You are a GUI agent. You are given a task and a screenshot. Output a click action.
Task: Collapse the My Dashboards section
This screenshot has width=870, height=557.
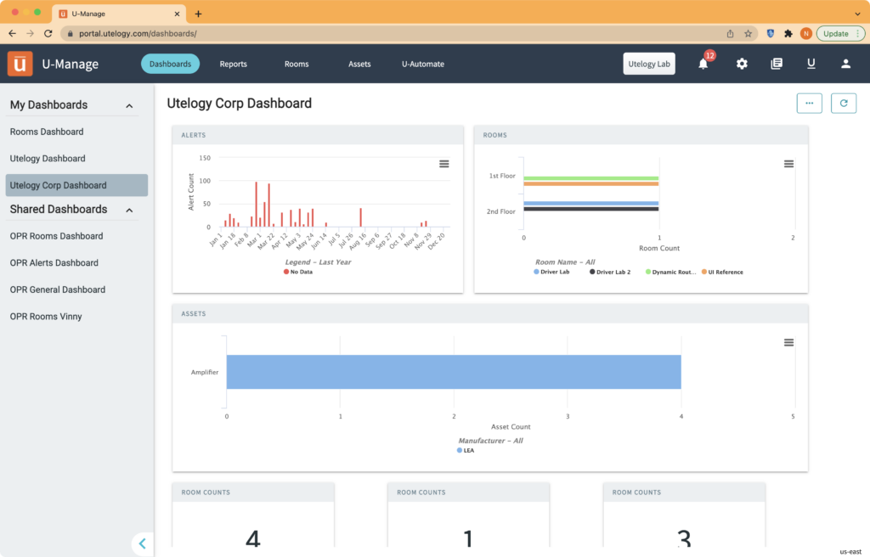(129, 104)
